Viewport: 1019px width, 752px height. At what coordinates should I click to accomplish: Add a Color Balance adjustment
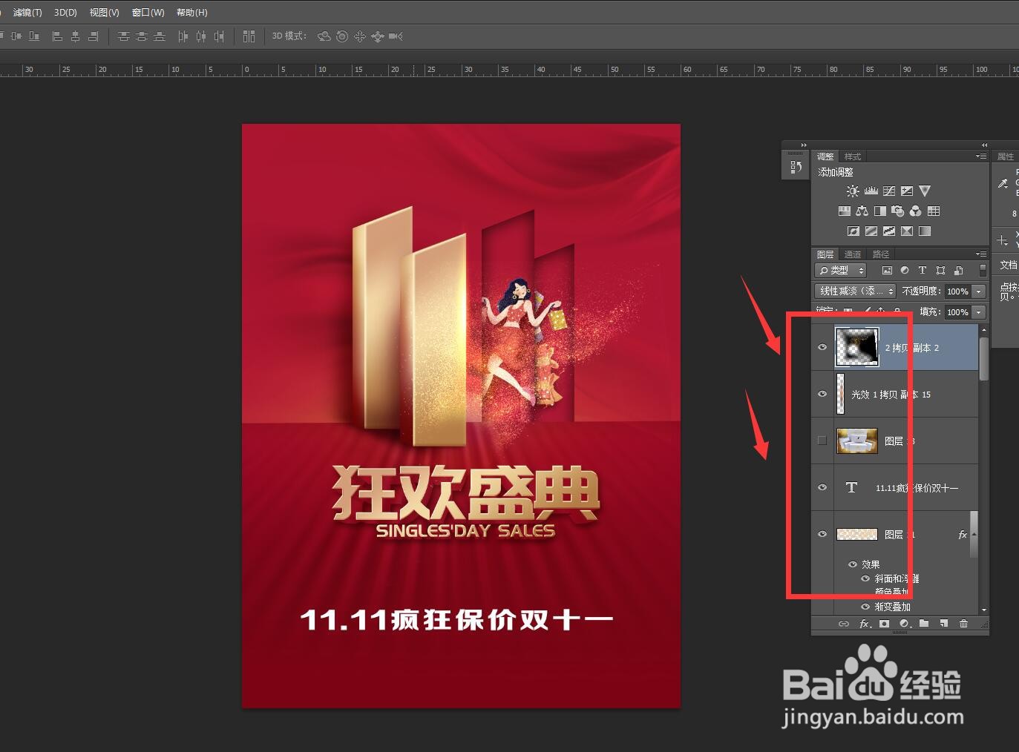(x=862, y=211)
